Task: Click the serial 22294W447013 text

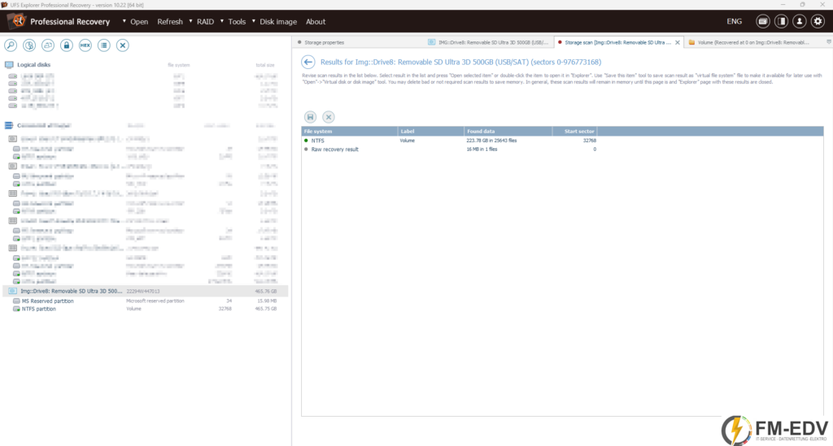Action: coord(142,291)
